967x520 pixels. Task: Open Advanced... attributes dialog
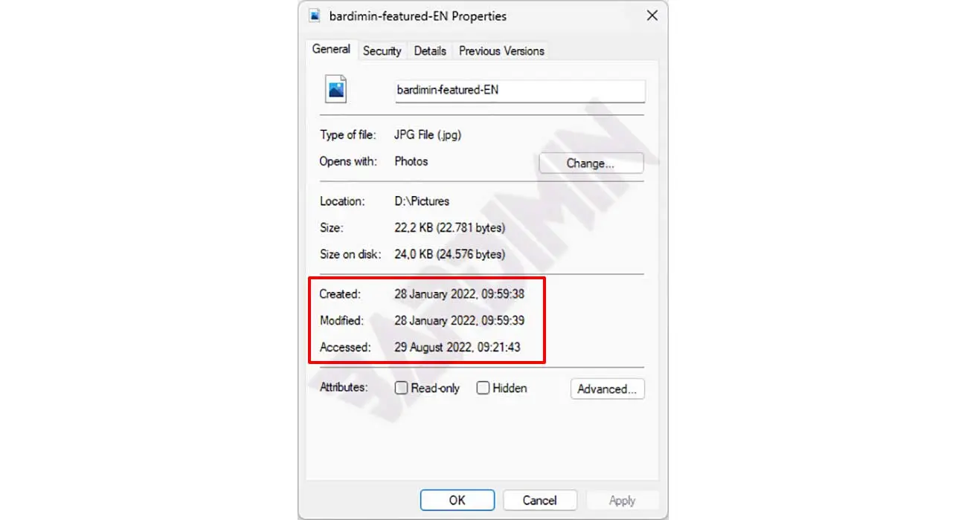click(x=607, y=389)
